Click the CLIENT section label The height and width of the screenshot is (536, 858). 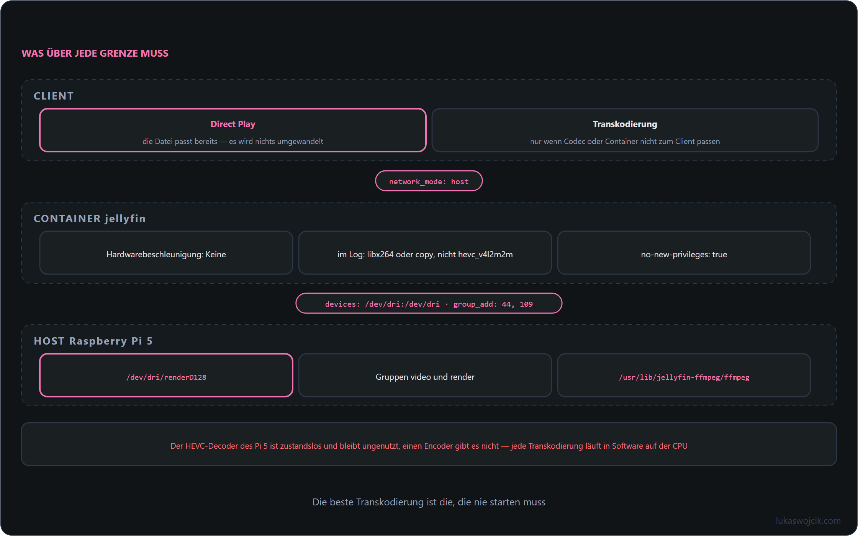(54, 96)
